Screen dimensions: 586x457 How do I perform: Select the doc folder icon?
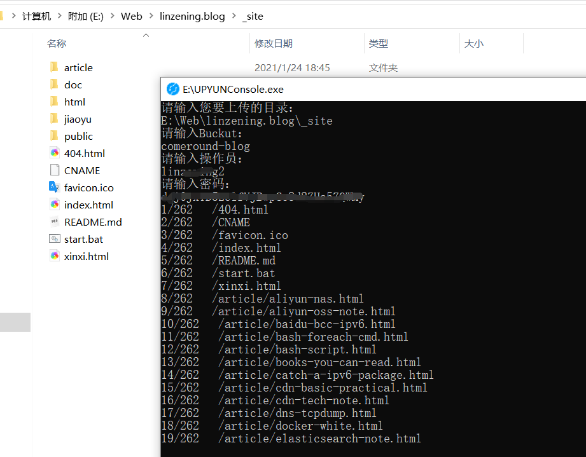pyautogui.click(x=54, y=85)
